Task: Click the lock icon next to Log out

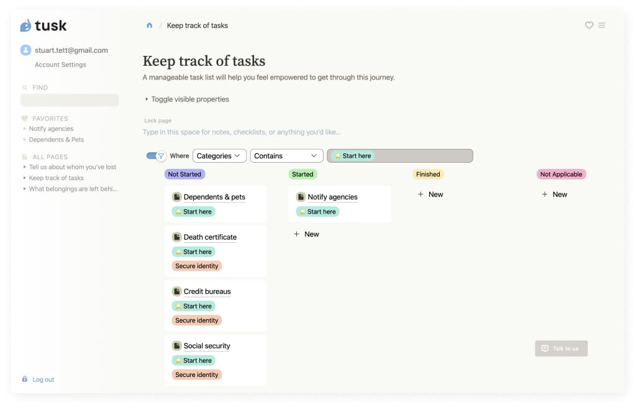Action: tap(25, 379)
